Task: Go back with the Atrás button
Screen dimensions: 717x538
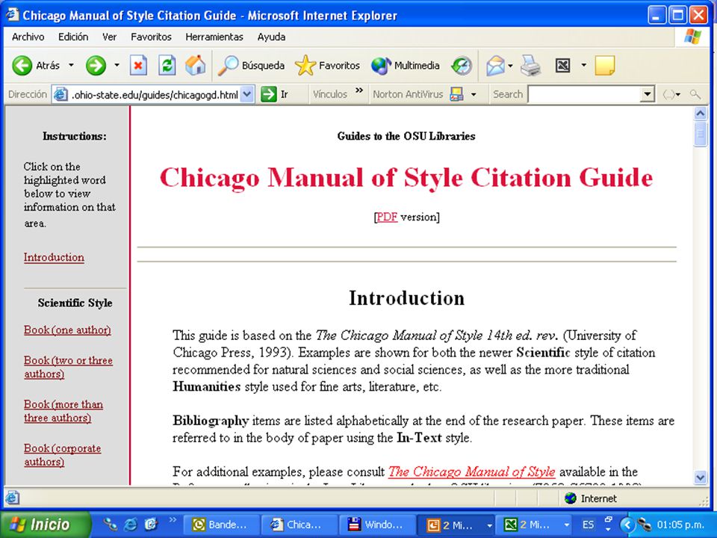Action: coord(37,66)
